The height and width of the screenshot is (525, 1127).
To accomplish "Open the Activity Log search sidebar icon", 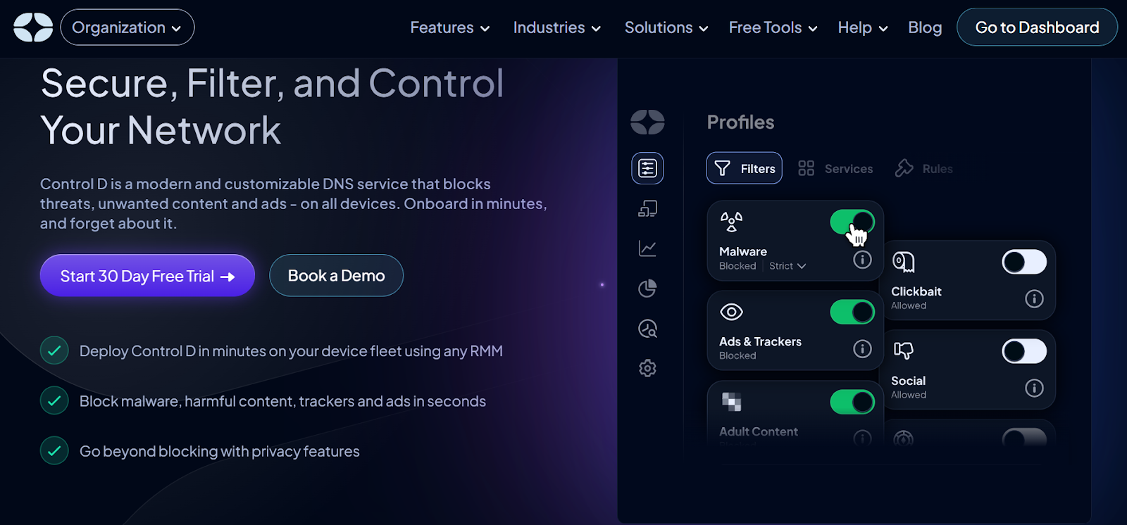I will coord(647,329).
